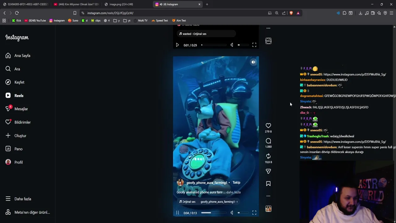Open three-dot options for the wasted reel
Screen dimensions: 396x223
coord(268,28)
